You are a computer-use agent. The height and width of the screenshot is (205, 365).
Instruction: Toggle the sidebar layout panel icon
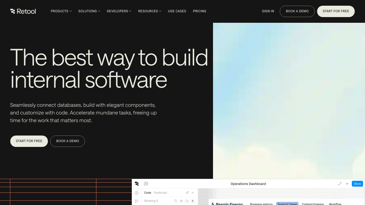coord(146,184)
